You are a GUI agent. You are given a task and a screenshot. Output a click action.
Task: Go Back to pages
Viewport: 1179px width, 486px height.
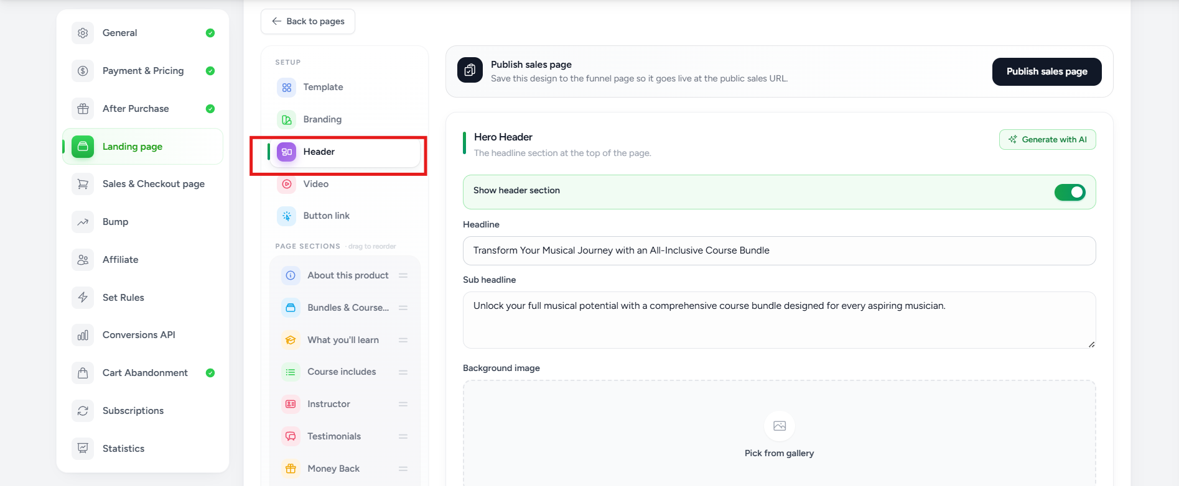[x=308, y=21]
